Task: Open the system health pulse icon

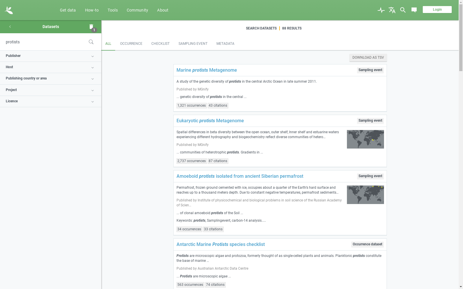Action: [x=381, y=10]
